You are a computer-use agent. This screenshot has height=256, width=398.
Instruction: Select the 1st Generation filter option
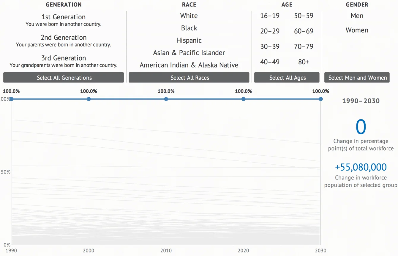pos(64,17)
